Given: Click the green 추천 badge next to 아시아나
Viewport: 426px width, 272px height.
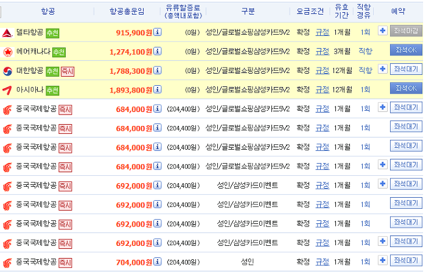Looking at the screenshot, I should click(x=52, y=91).
